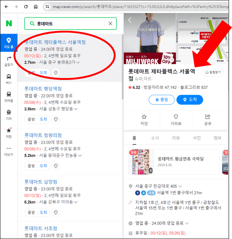Screen dimensions: 232x239
Task: Open 기차 in the sidebar
Action: point(9,115)
